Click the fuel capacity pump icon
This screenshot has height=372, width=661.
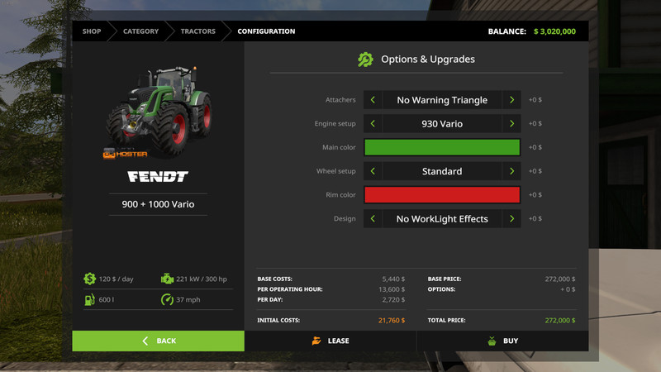(x=89, y=299)
